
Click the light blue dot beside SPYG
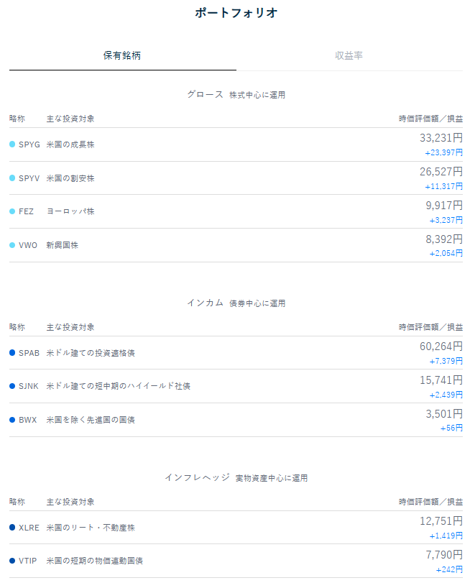[x=12, y=144]
